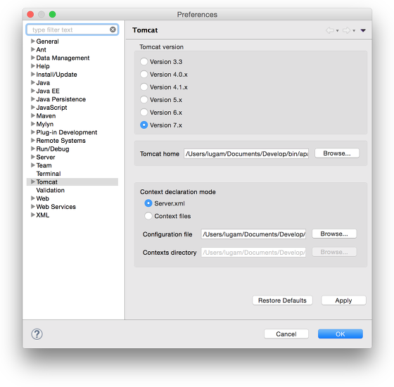Open the back history dropdown arrow

click(x=338, y=31)
